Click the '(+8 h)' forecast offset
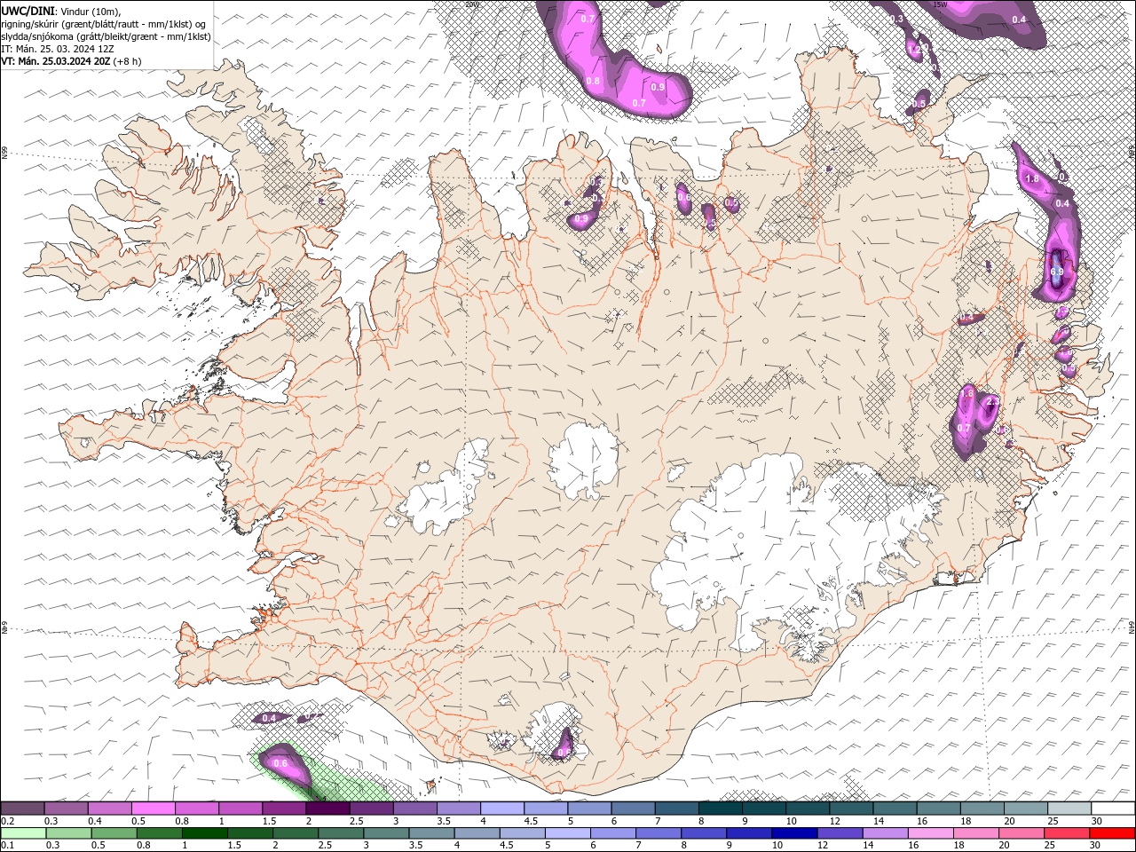 [127, 61]
